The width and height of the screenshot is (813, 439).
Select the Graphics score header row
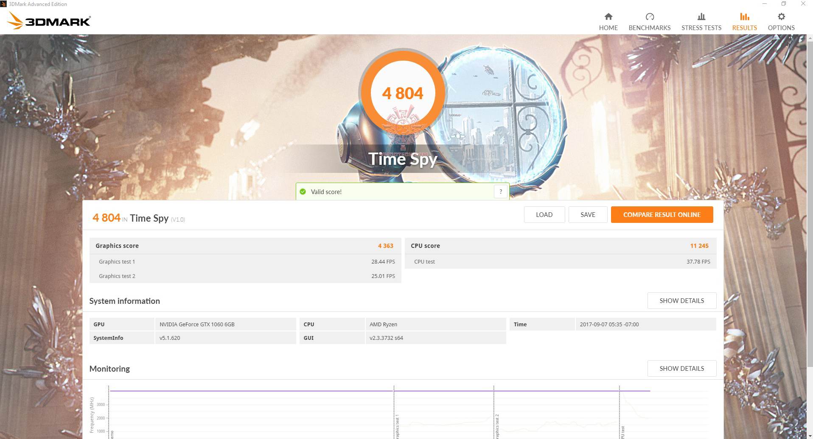tap(245, 246)
